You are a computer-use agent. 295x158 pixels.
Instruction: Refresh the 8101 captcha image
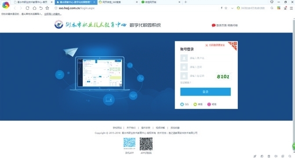(x=223, y=76)
